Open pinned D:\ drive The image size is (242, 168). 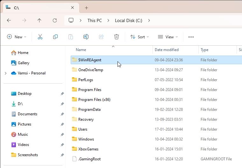(17, 104)
